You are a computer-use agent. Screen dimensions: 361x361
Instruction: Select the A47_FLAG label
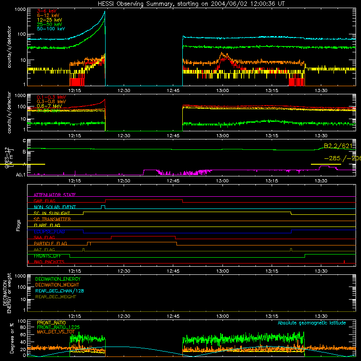coord(44,250)
